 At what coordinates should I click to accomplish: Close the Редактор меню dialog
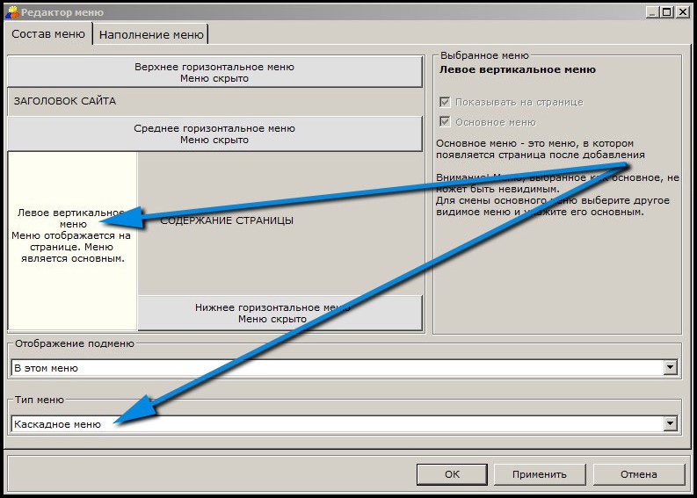point(683,12)
